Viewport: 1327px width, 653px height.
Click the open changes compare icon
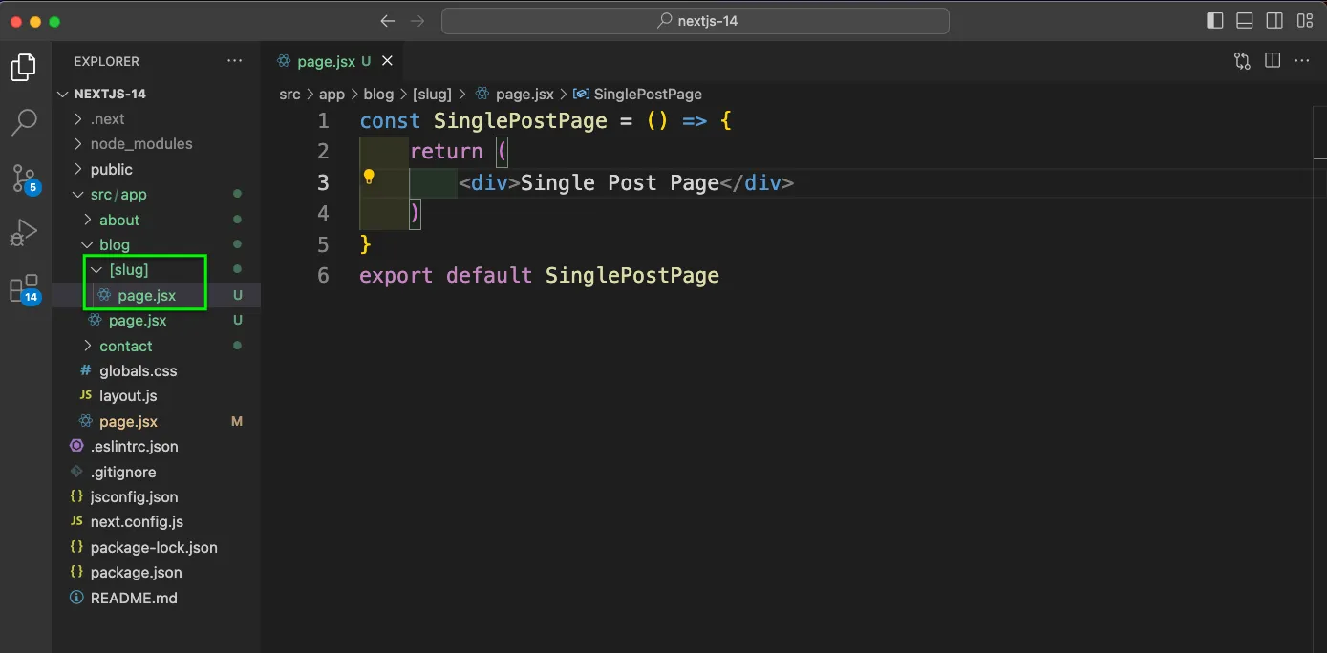1242,61
